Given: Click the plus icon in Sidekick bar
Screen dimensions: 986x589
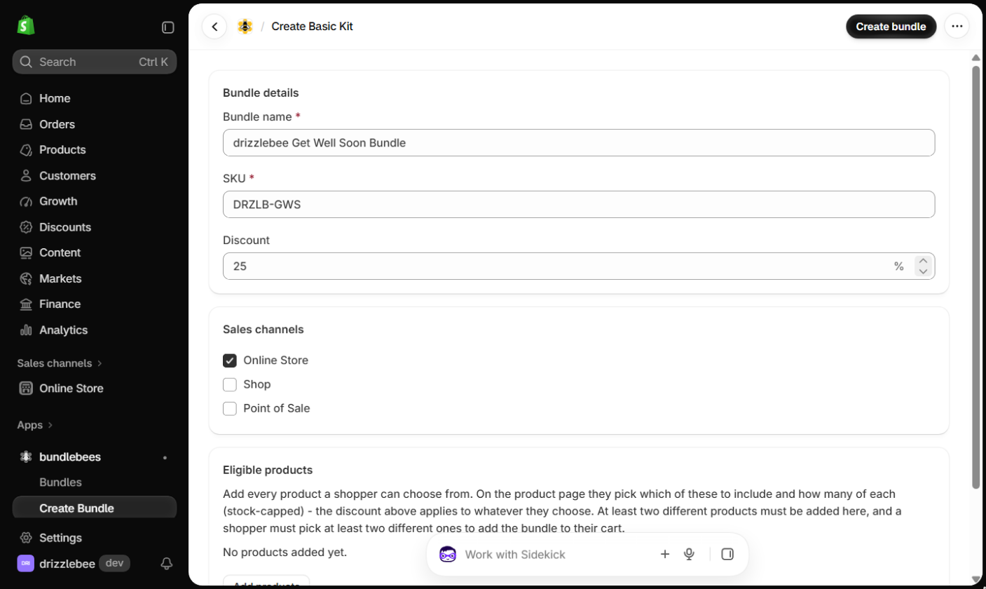Looking at the screenshot, I should [665, 555].
